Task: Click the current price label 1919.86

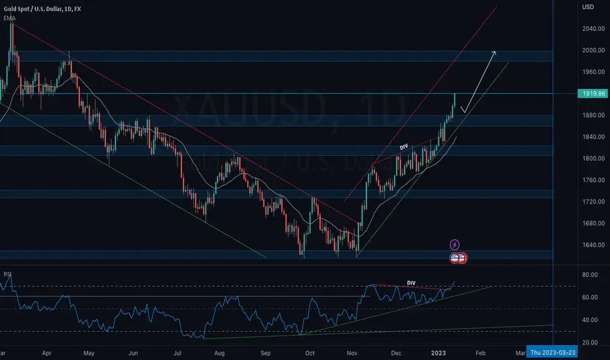Action: pos(594,94)
